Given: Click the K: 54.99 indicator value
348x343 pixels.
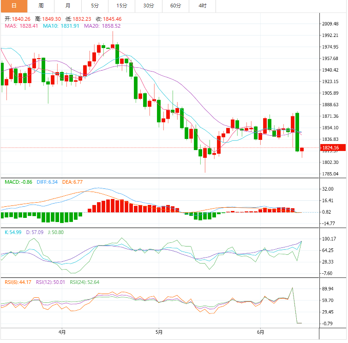Looking at the screenshot, I should (13, 233).
